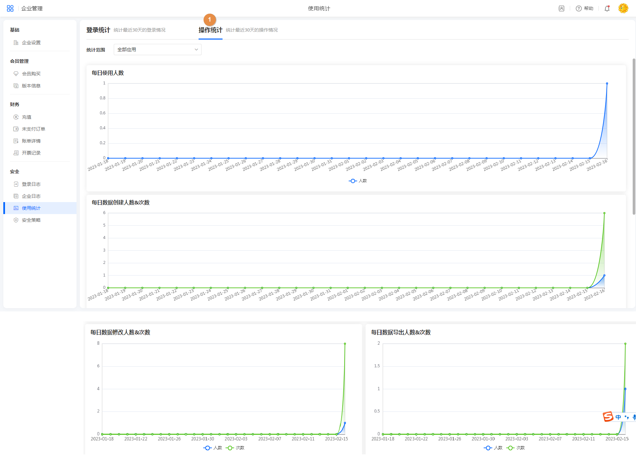Open the contacts icon in top bar

561,8
